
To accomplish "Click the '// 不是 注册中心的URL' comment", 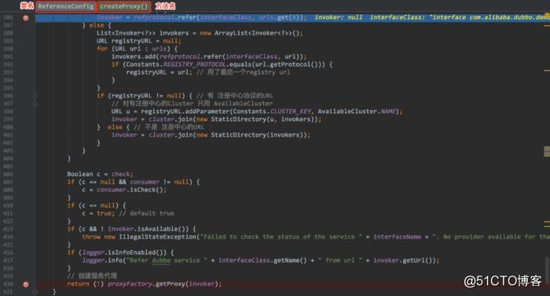I will point(169,127).
